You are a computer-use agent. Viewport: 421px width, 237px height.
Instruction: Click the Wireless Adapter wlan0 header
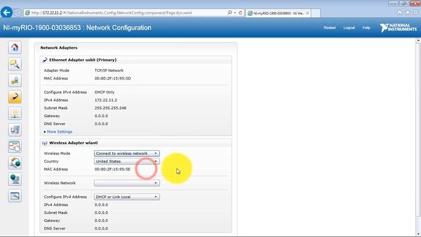(x=73, y=143)
